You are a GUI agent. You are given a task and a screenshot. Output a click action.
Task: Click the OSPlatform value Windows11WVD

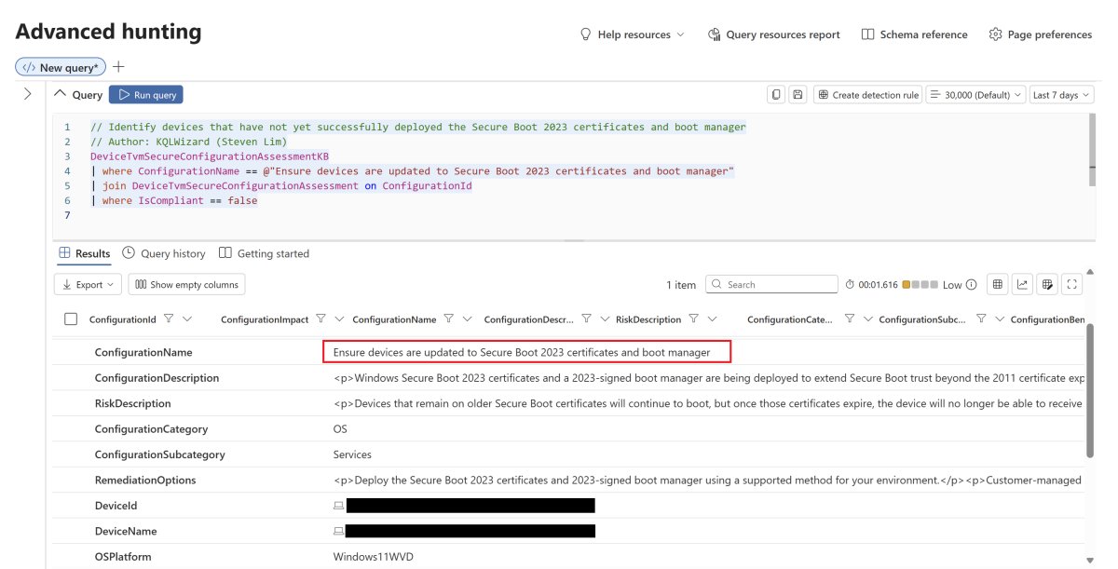point(373,557)
